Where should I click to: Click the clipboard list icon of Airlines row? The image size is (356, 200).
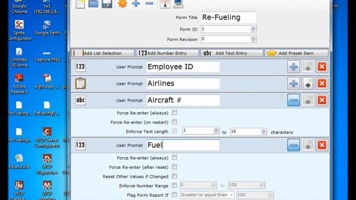tap(80, 83)
